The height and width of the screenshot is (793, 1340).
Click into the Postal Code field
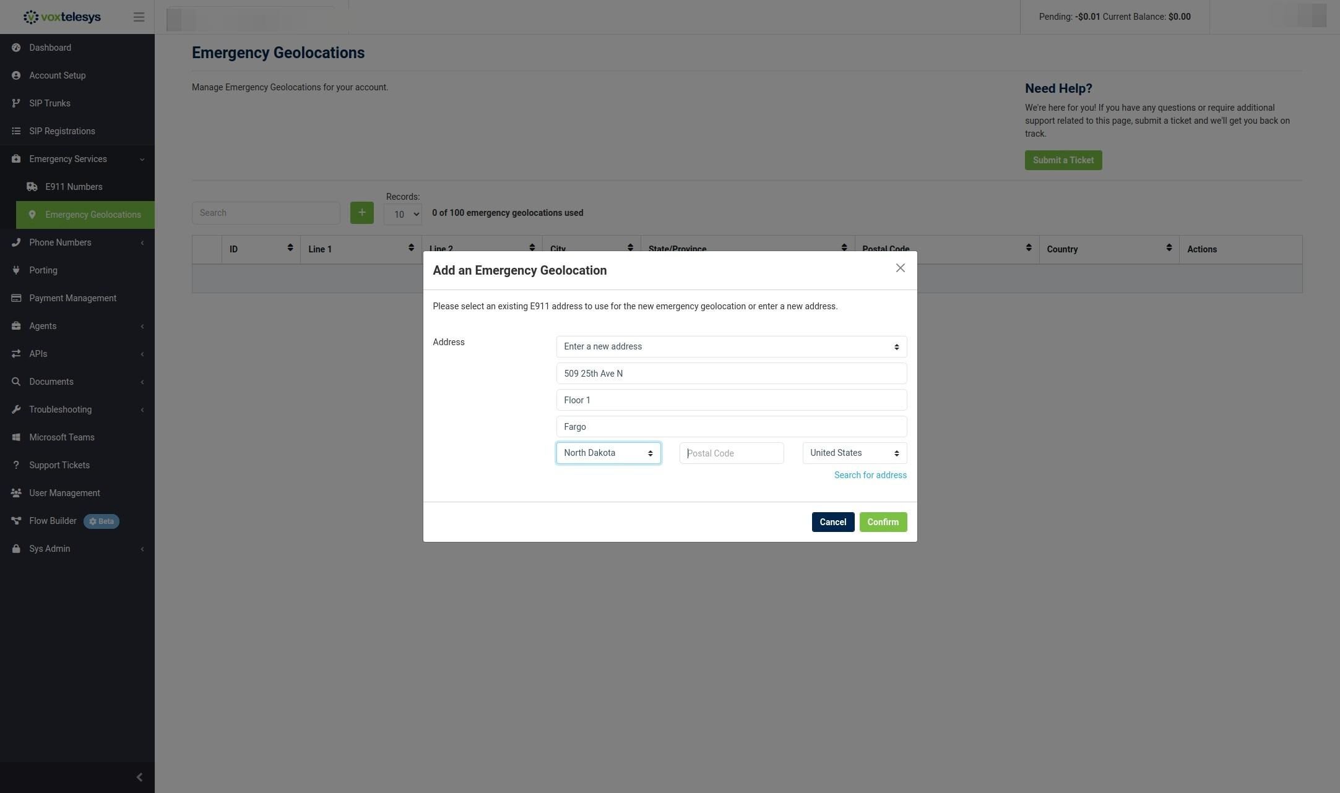[732, 453]
